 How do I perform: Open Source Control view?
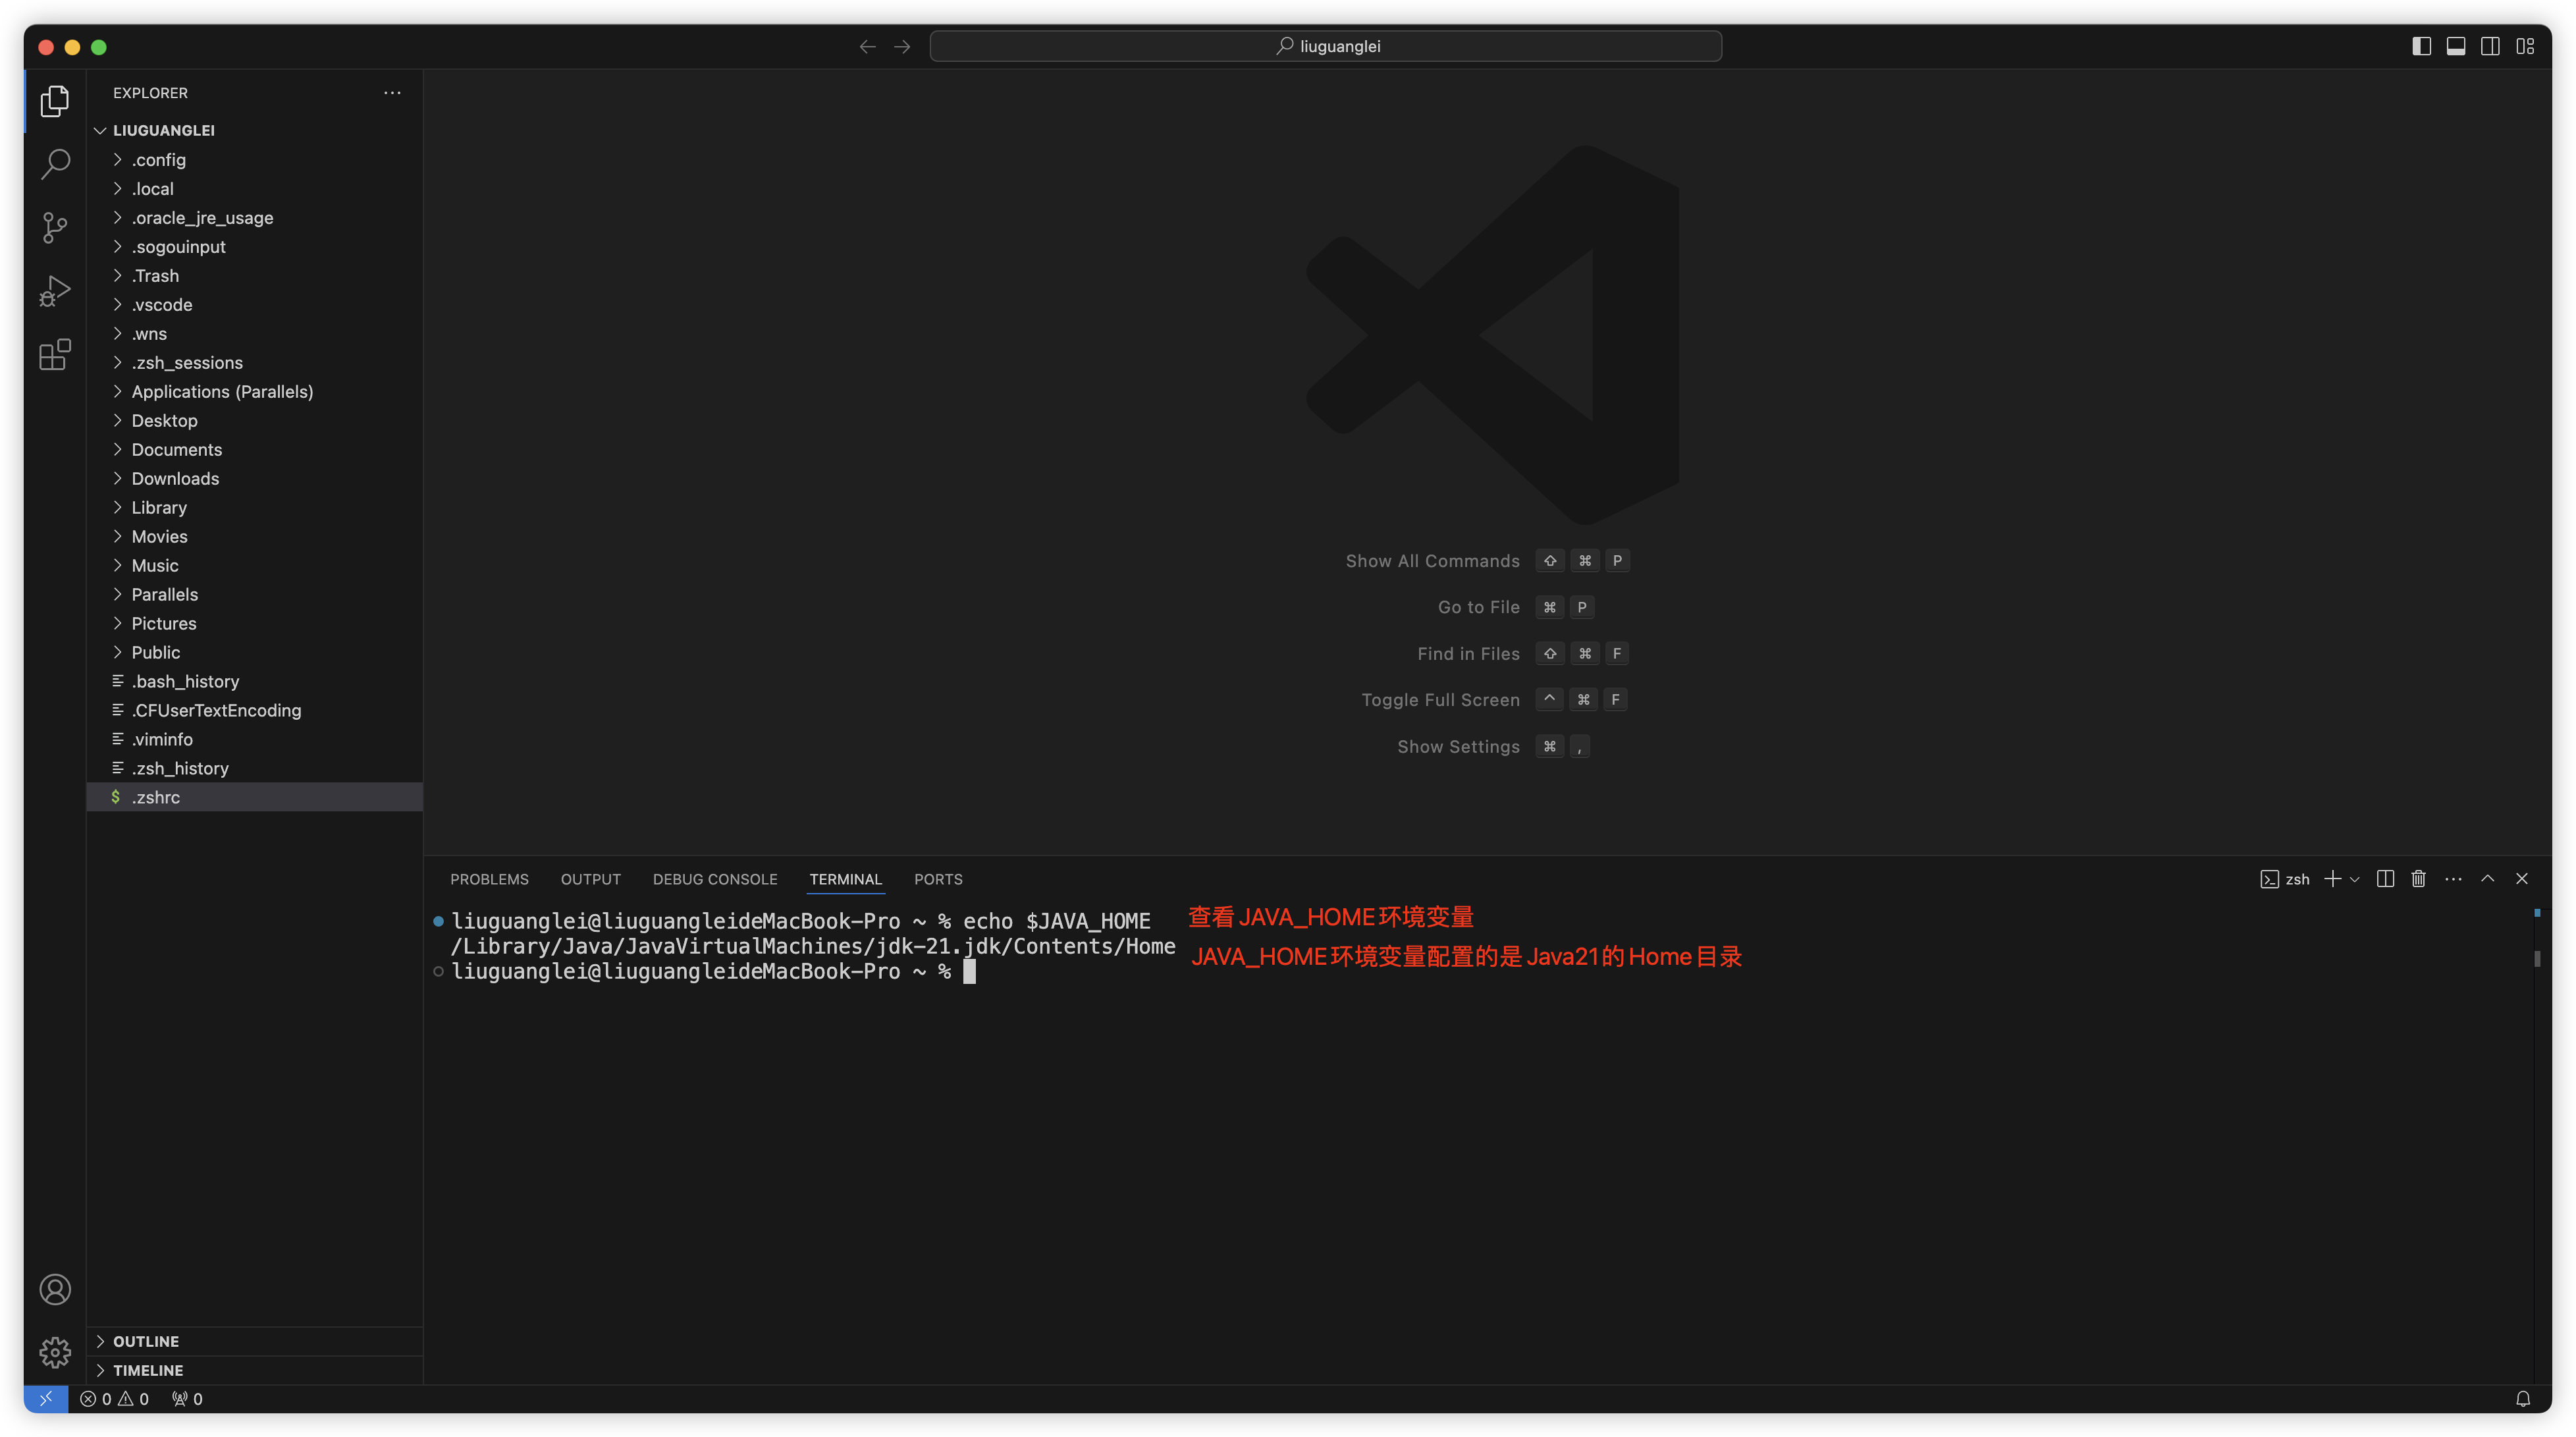pos(55,227)
